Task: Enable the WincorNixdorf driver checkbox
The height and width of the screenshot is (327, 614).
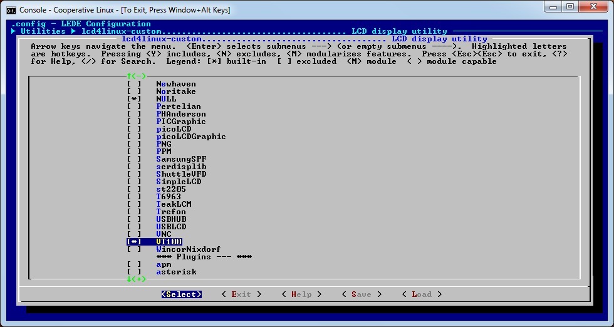Action: pos(134,249)
